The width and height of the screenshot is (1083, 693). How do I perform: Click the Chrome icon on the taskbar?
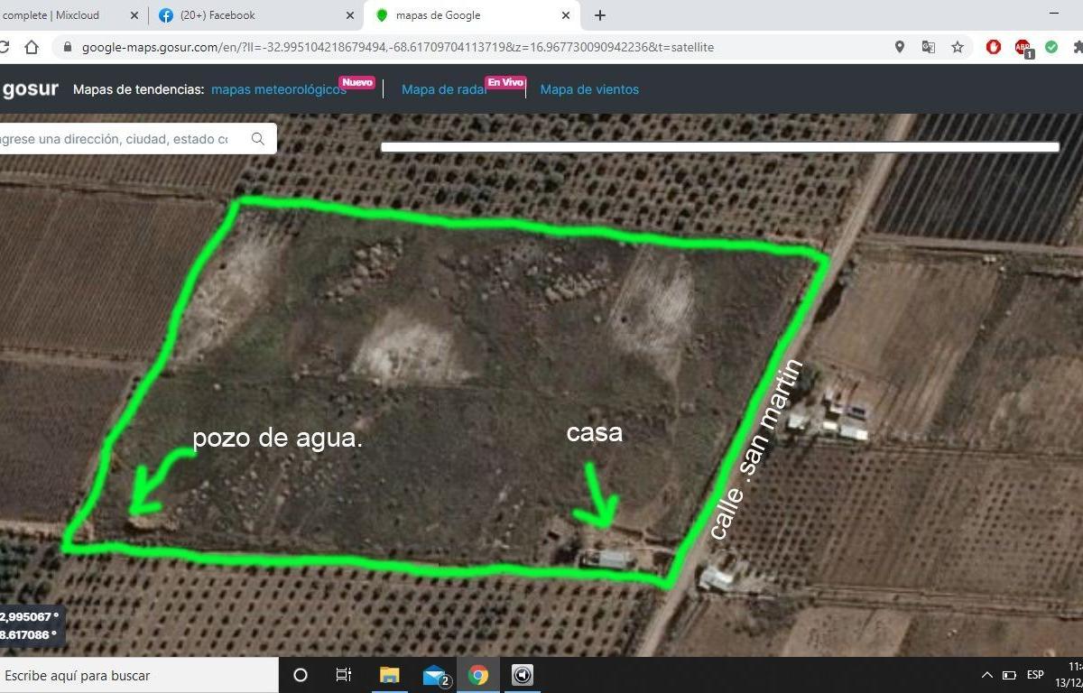tap(478, 675)
